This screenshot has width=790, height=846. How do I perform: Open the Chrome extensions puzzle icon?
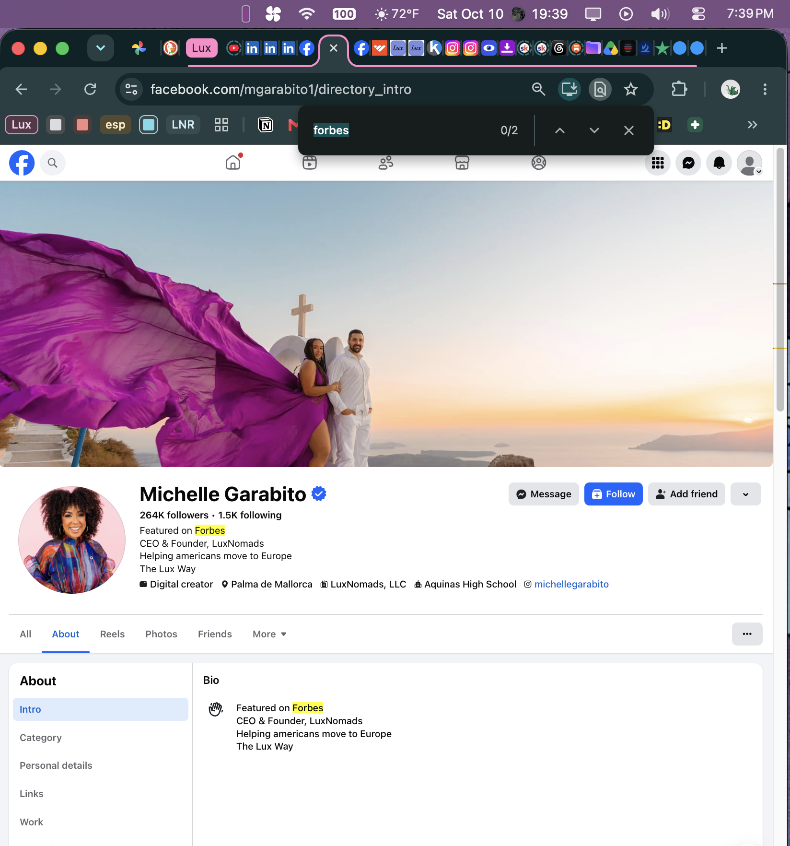679,89
